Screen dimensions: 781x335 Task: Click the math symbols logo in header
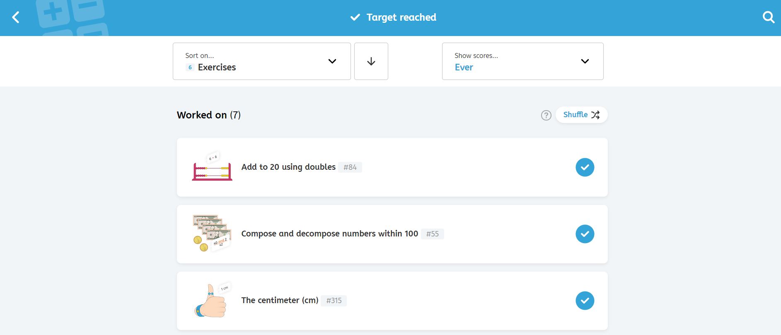coord(73,17)
